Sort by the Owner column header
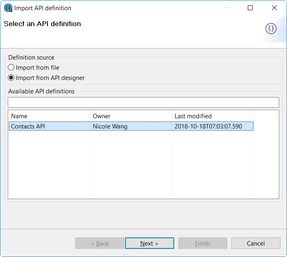The height and width of the screenshot is (257, 287). [131, 116]
